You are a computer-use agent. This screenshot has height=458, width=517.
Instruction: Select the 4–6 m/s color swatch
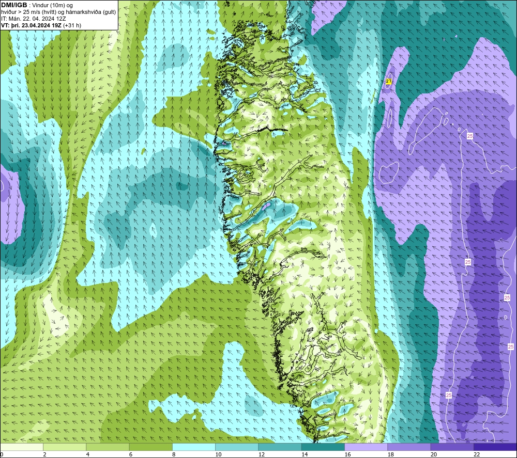tap(108, 447)
